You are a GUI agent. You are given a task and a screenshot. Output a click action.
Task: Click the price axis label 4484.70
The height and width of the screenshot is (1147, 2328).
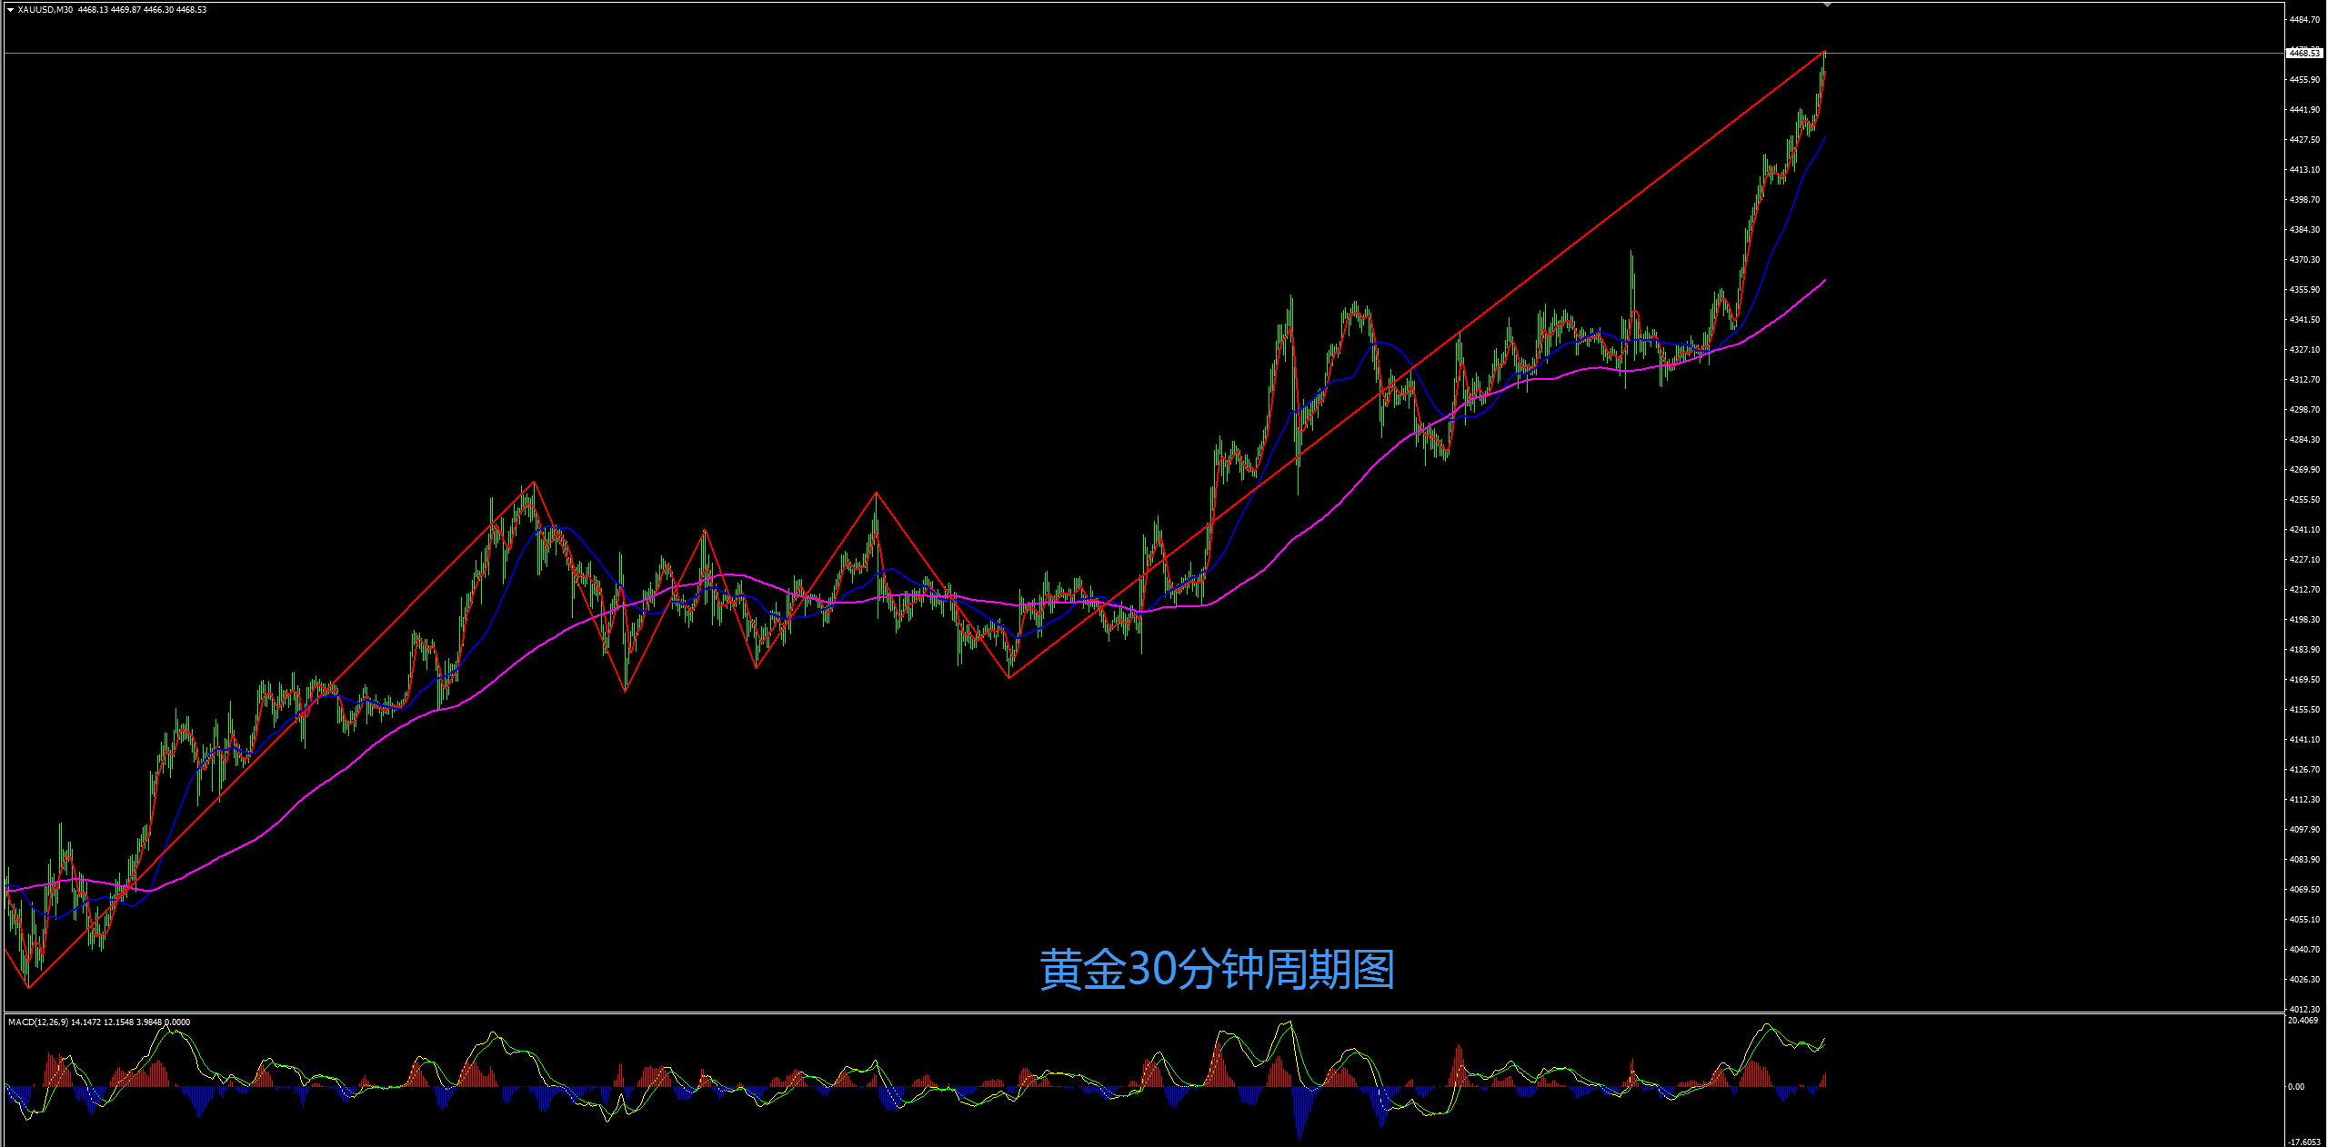[2303, 20]
